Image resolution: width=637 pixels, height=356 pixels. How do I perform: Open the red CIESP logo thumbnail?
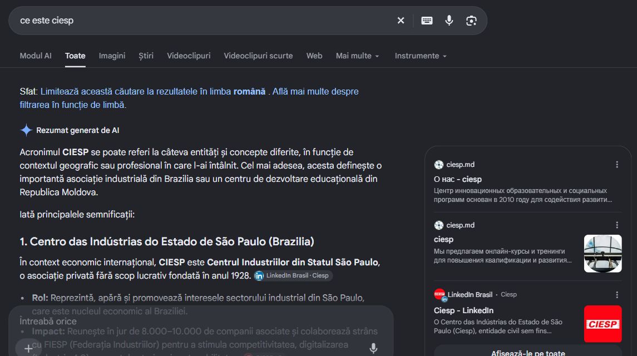click(603, 324)
